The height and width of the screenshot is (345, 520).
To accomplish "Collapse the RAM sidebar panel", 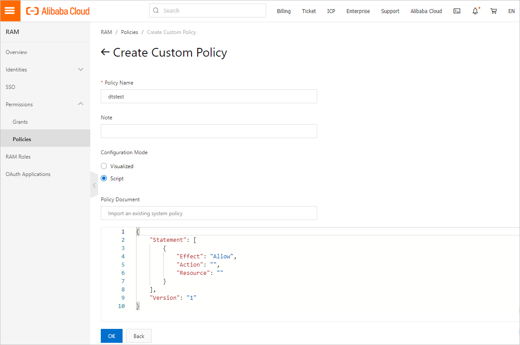I will [94, 185].
